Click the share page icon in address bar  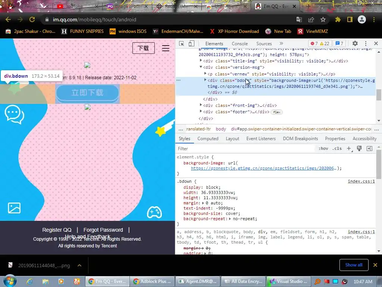pyautogui.click(x=311, y=19)
